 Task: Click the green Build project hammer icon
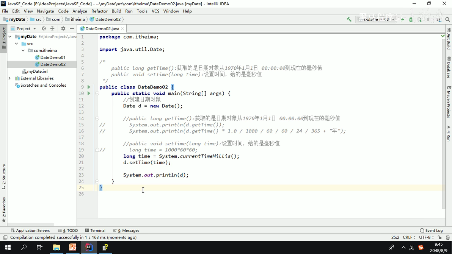349,19
